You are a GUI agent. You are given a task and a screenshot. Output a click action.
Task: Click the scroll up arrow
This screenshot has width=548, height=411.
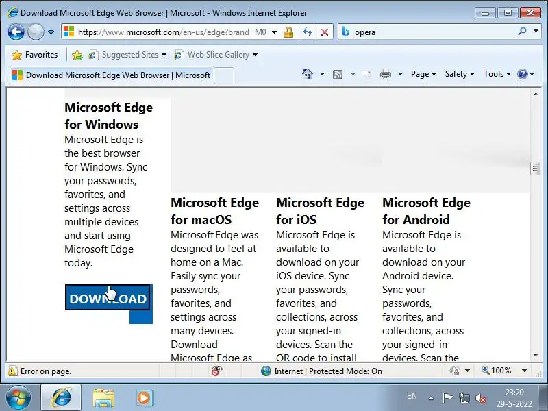536,94
